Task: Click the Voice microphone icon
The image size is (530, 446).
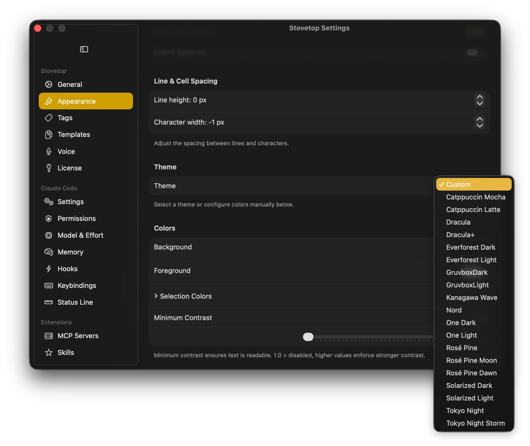Action: (x=49, y=151)
